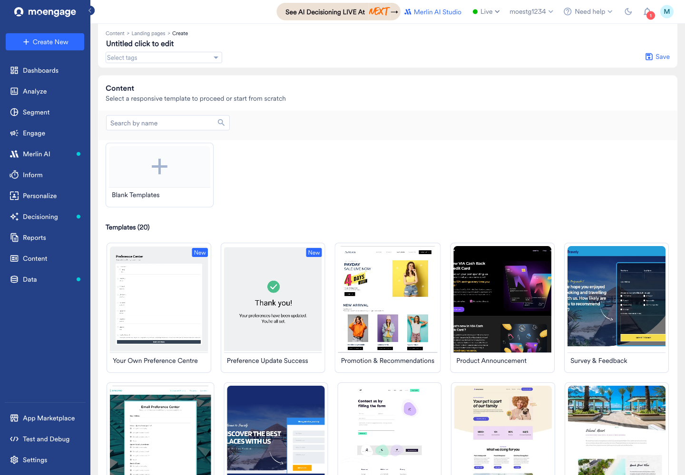This screenshot has width=685, height=475.
Task: Select Preference Update Success template
Action: [273, 308]
